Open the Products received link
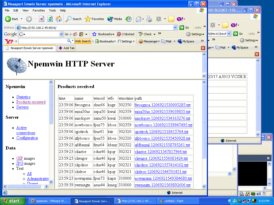 (x=31, y=102)
